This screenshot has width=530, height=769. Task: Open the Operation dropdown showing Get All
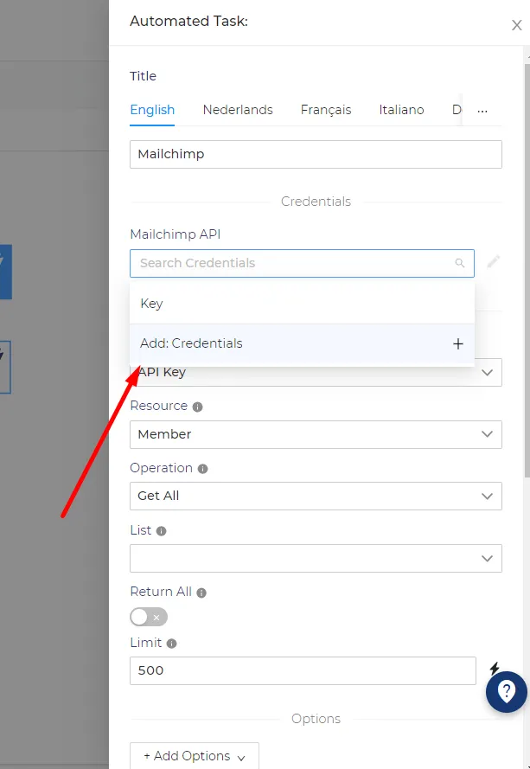click(x=316, y=496)
